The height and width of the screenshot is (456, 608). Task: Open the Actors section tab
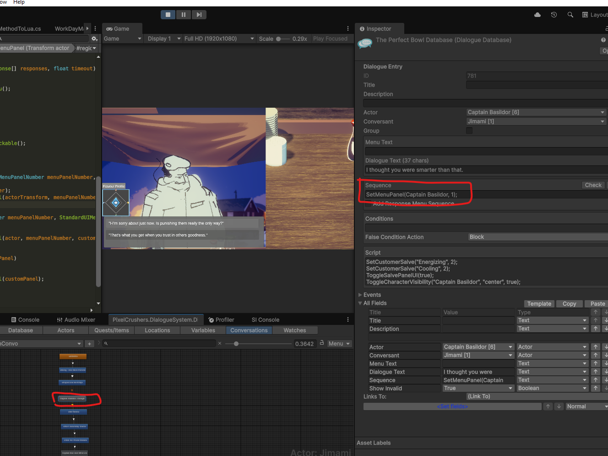coord(66,330)
